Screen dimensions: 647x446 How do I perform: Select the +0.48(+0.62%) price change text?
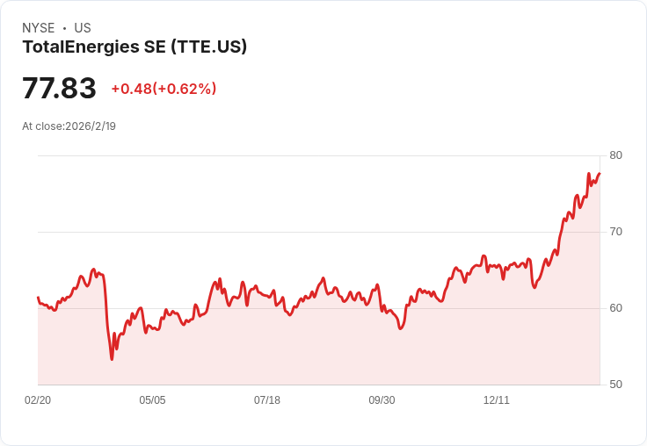[x=164, y=89]
